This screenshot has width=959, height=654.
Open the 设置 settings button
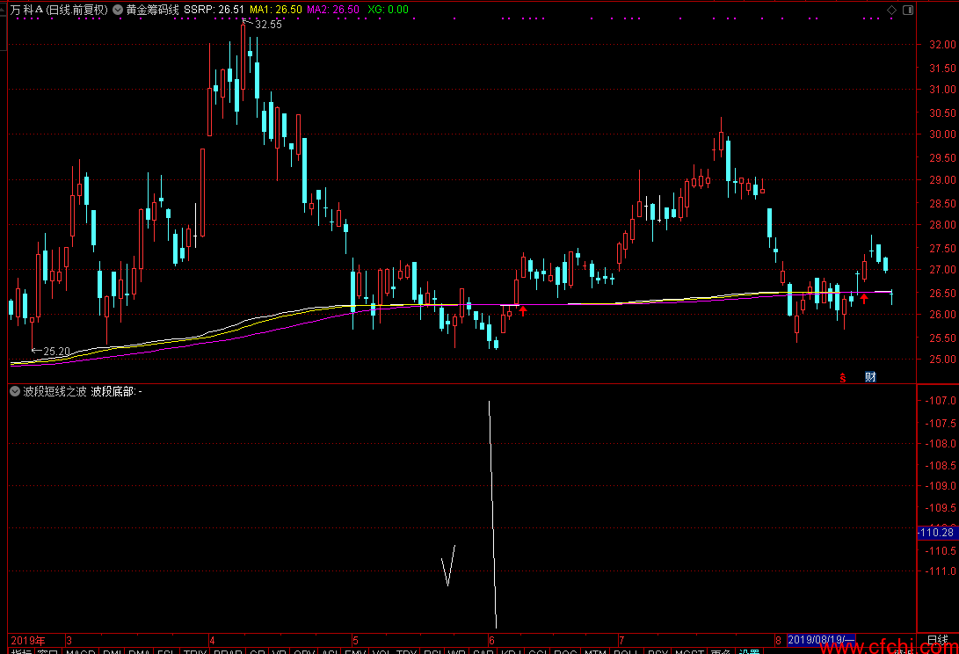coord(749,651)
